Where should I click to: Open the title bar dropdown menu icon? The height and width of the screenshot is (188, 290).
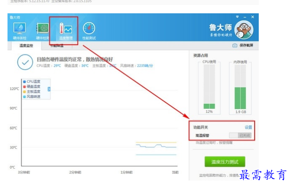click(237, 17)
